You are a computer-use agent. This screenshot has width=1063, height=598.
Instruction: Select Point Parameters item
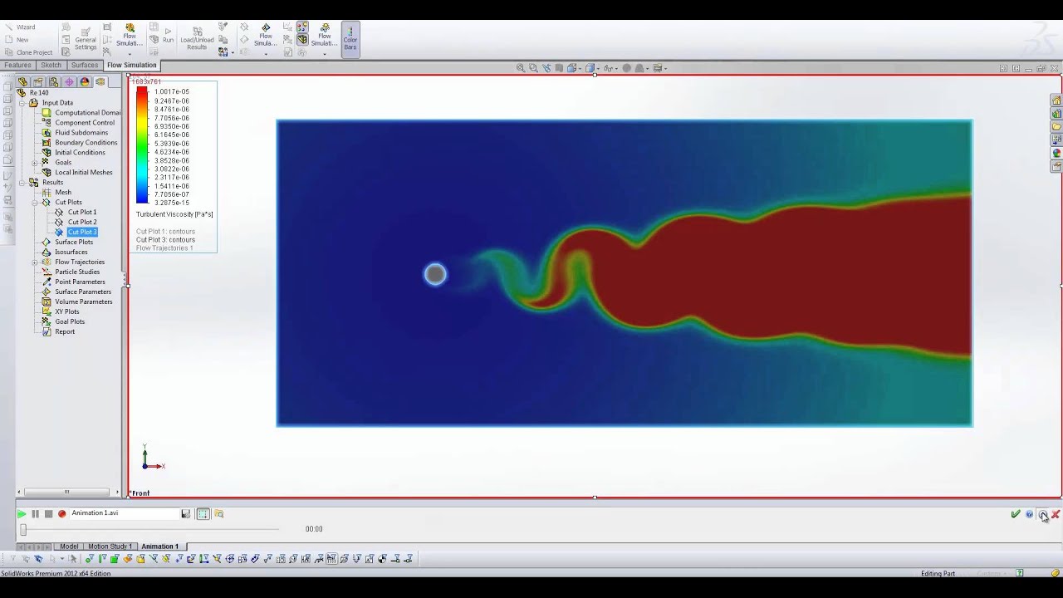tap(73, 282)
